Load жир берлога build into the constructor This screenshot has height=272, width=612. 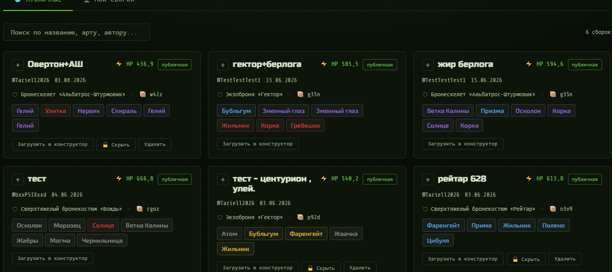point(463,144)
